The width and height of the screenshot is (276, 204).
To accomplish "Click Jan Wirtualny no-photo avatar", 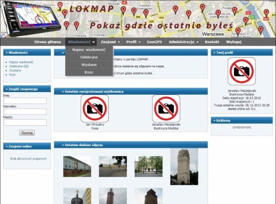I will click(x=94, y=109).
